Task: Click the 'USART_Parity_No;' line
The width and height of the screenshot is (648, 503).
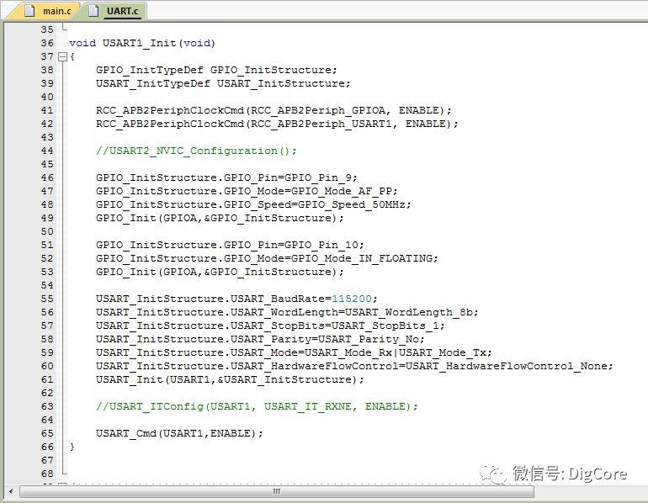Action: pos(260,339)
